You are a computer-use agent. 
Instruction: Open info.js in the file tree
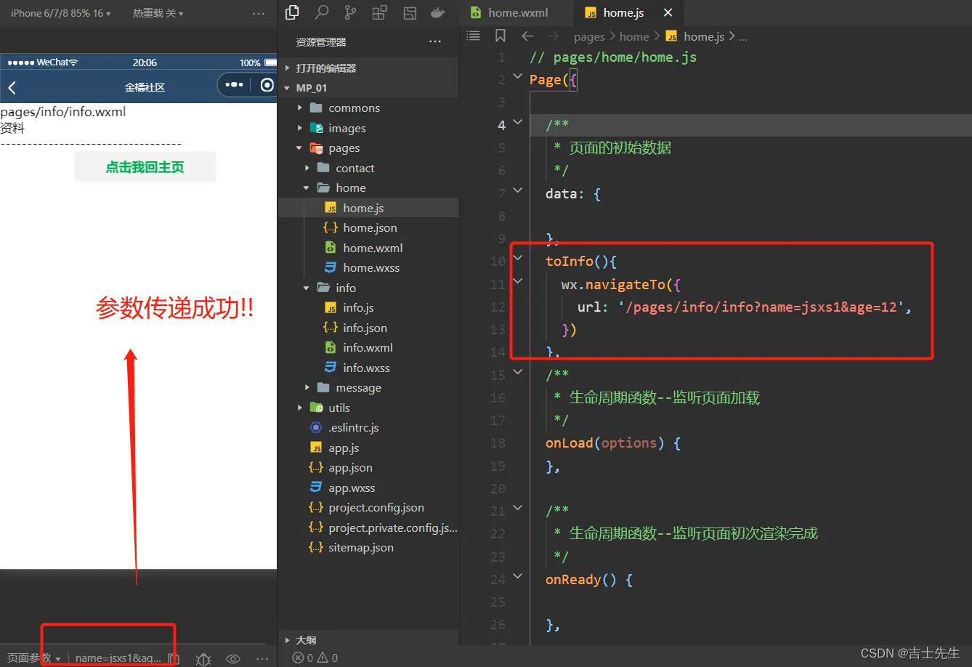[368, 307]
